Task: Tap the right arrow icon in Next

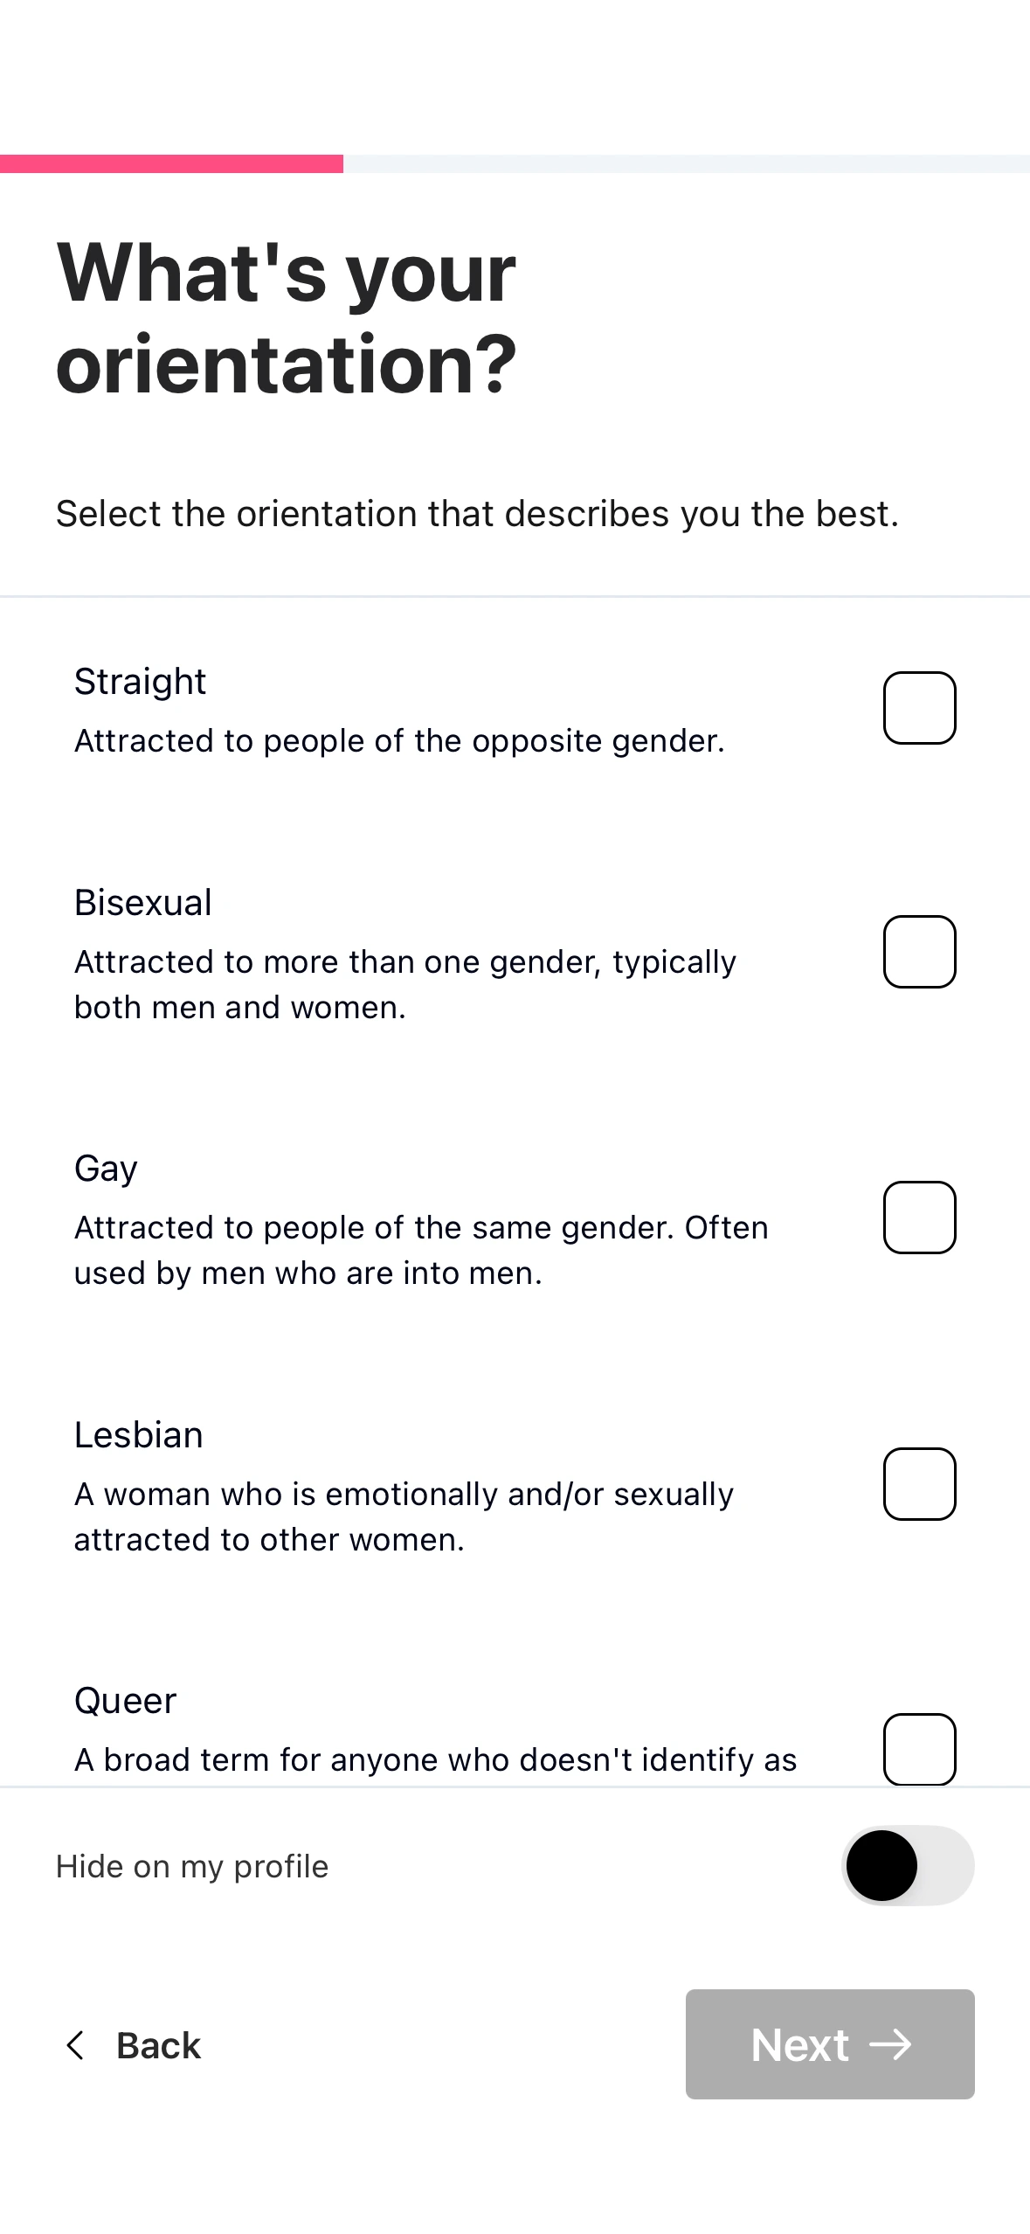Action: coord(890,2044)
